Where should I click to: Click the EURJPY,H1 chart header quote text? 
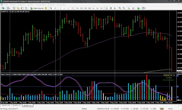(x=15, y=12)
